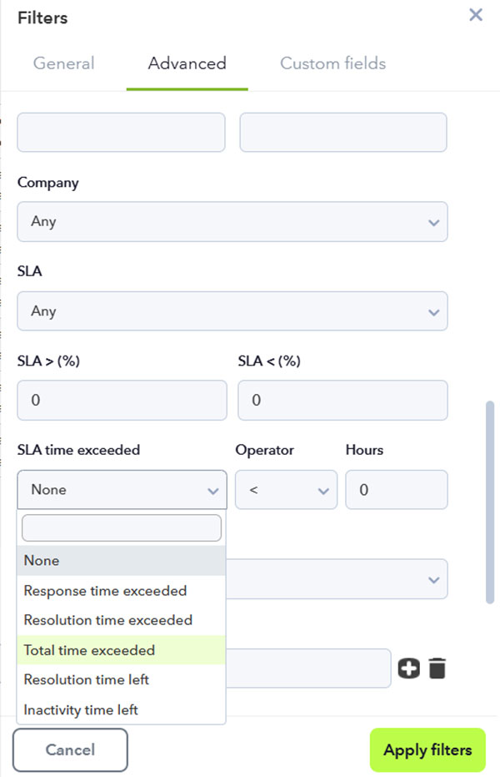The image size is (500, 777).
Task: Click the trash delete icon
Action: 435,668
